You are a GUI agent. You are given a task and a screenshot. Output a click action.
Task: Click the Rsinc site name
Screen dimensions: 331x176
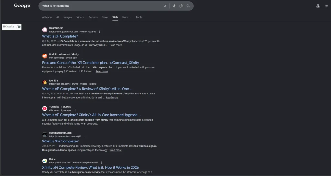point(52,159)
